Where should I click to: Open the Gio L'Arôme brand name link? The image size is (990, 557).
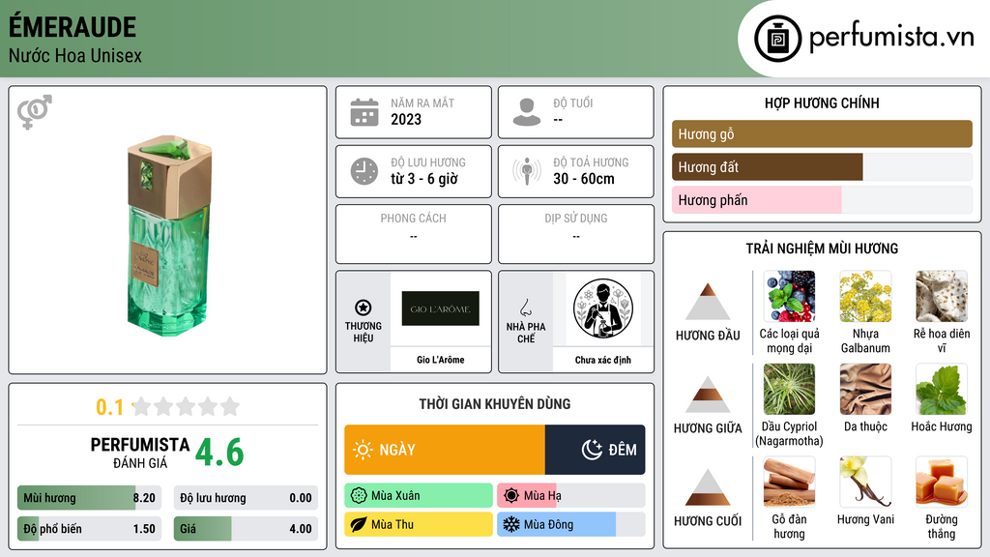[441, 360]
